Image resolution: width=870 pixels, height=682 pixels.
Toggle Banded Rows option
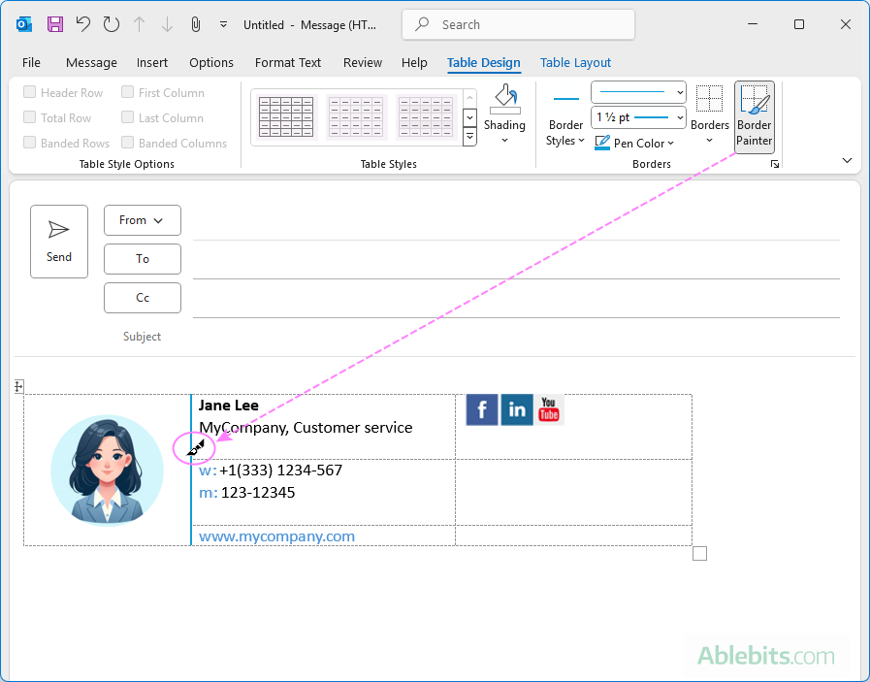29,143
